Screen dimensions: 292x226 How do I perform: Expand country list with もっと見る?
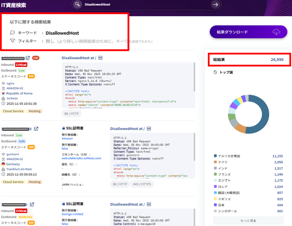pos(248,221)
